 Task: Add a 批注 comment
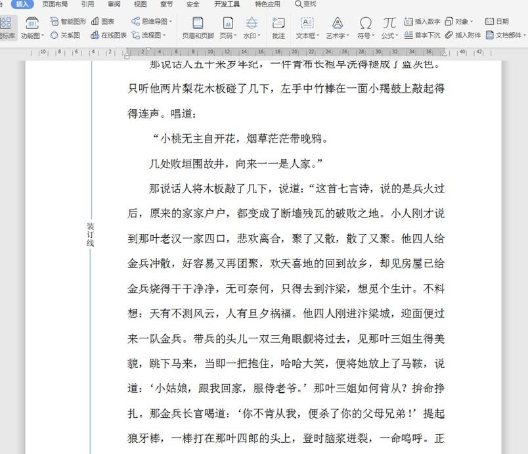tap(278, 28)
